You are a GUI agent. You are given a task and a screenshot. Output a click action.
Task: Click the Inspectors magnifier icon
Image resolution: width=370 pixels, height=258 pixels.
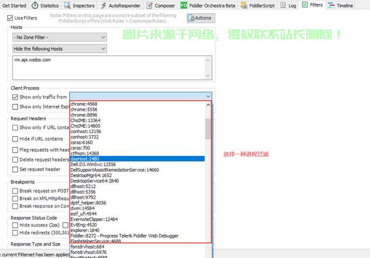point(67,5)
